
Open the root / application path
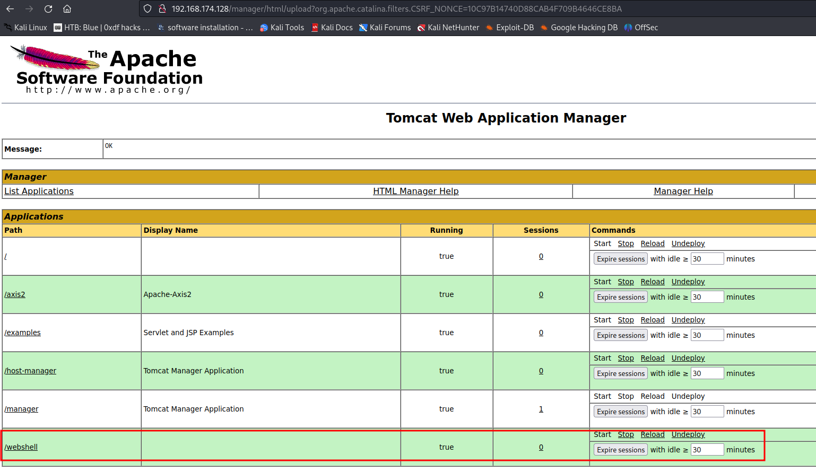[x=5, y=256]
